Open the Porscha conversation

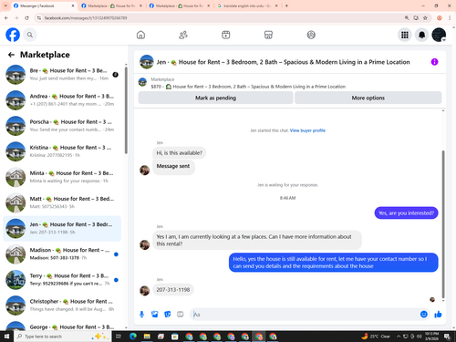(62, 126)
